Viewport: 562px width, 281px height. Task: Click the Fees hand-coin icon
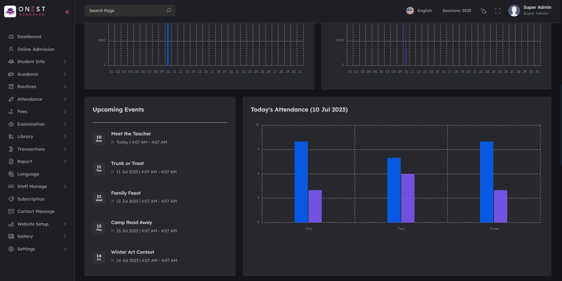[x=11, y=111]
